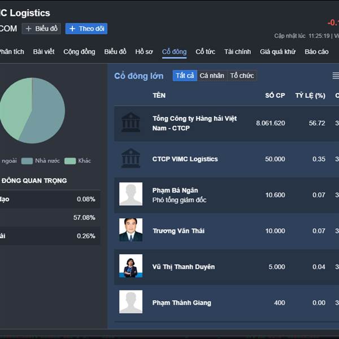Click share count 50.000

(275, 159)
